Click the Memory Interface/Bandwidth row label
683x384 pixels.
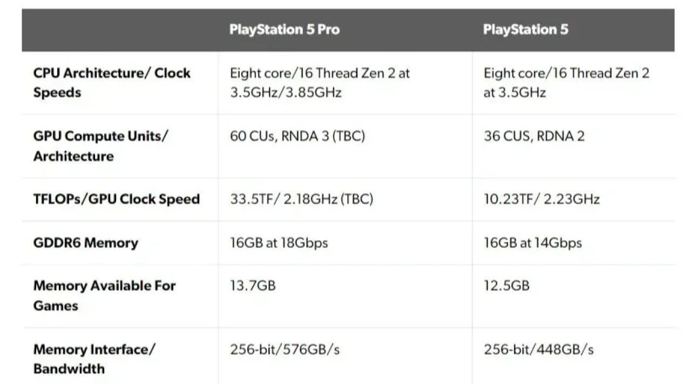click(94, 359)
